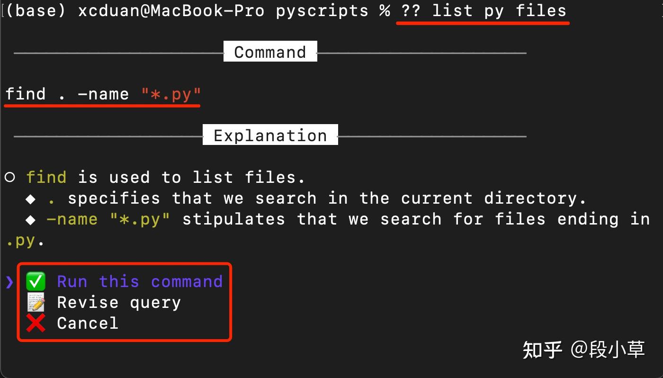Collapse the options box outlined in red

(x=124, y=302)
